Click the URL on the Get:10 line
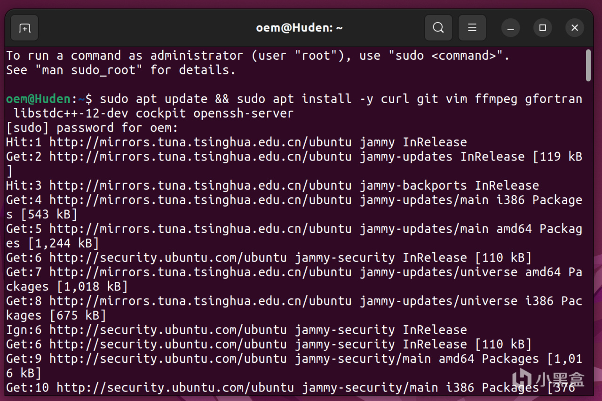 click(x=175, y=387)
